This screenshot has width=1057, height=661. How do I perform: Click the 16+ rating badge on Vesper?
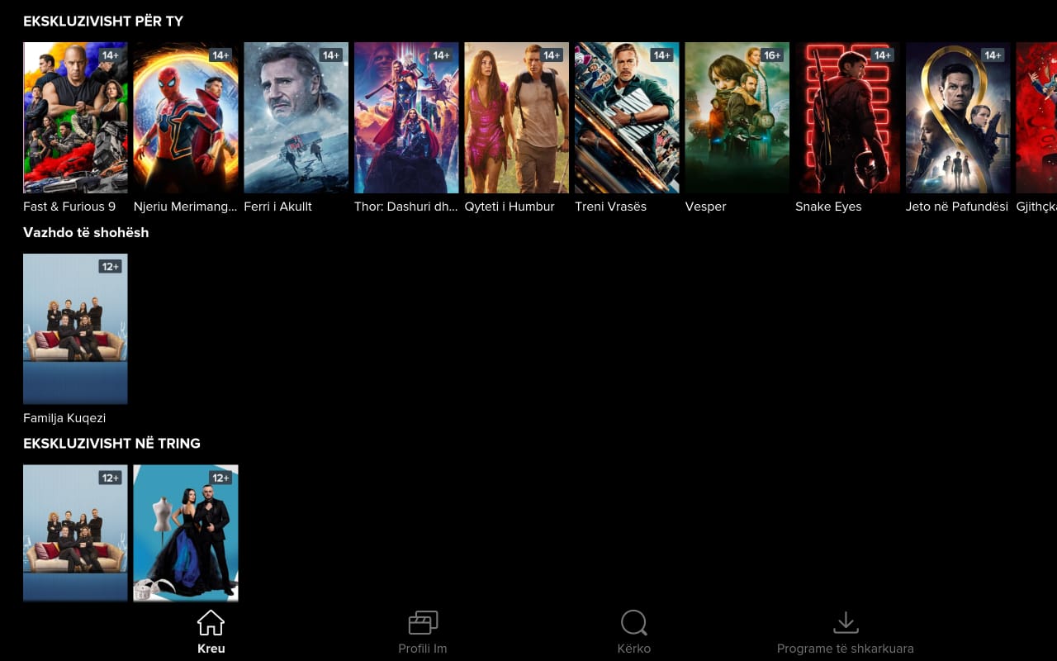pos(772,55)
